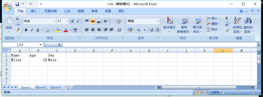Open 套用表格格式 table format menu
The height and width of the screenshot is (97, 263).
(x=184, y=25)
